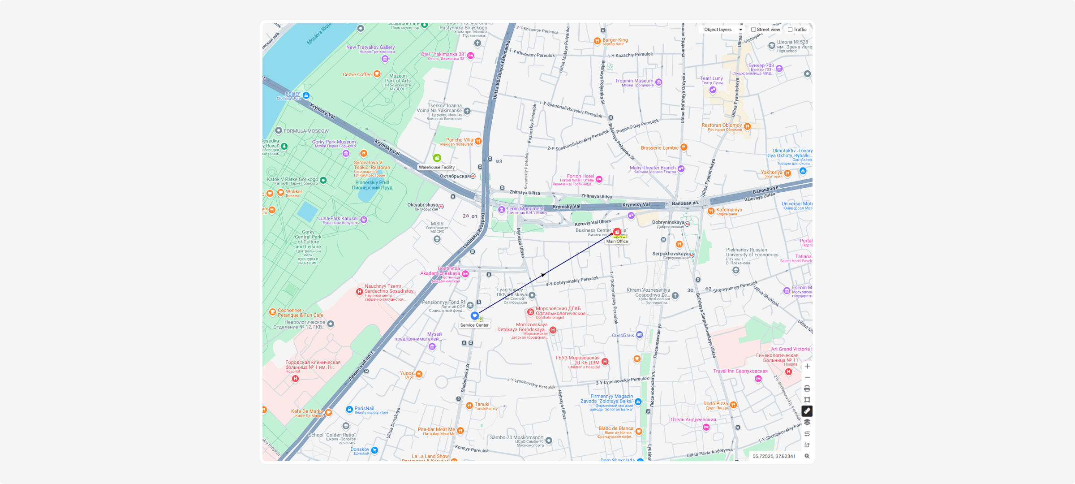The height and width of the screenshot is (484, 1075).
Task: Click the zoom in plus button
Action: (x=807, y=366)
